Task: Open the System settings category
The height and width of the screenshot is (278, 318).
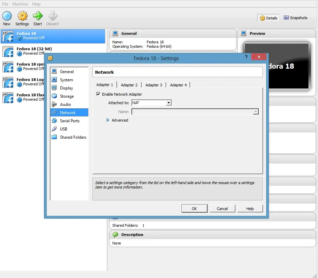Action: click(66, 80)
